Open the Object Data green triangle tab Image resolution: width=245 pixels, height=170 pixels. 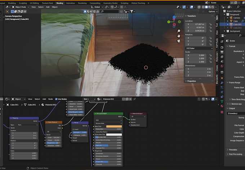click(222, 101)
